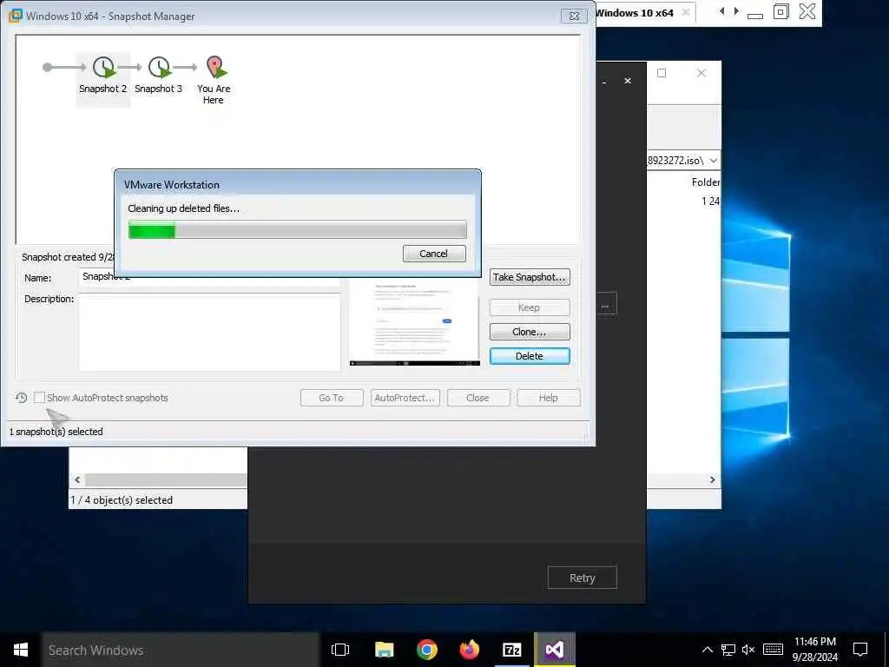Click the ellipsis browse button in dark window
889x667 pixels.
[606, 305]
